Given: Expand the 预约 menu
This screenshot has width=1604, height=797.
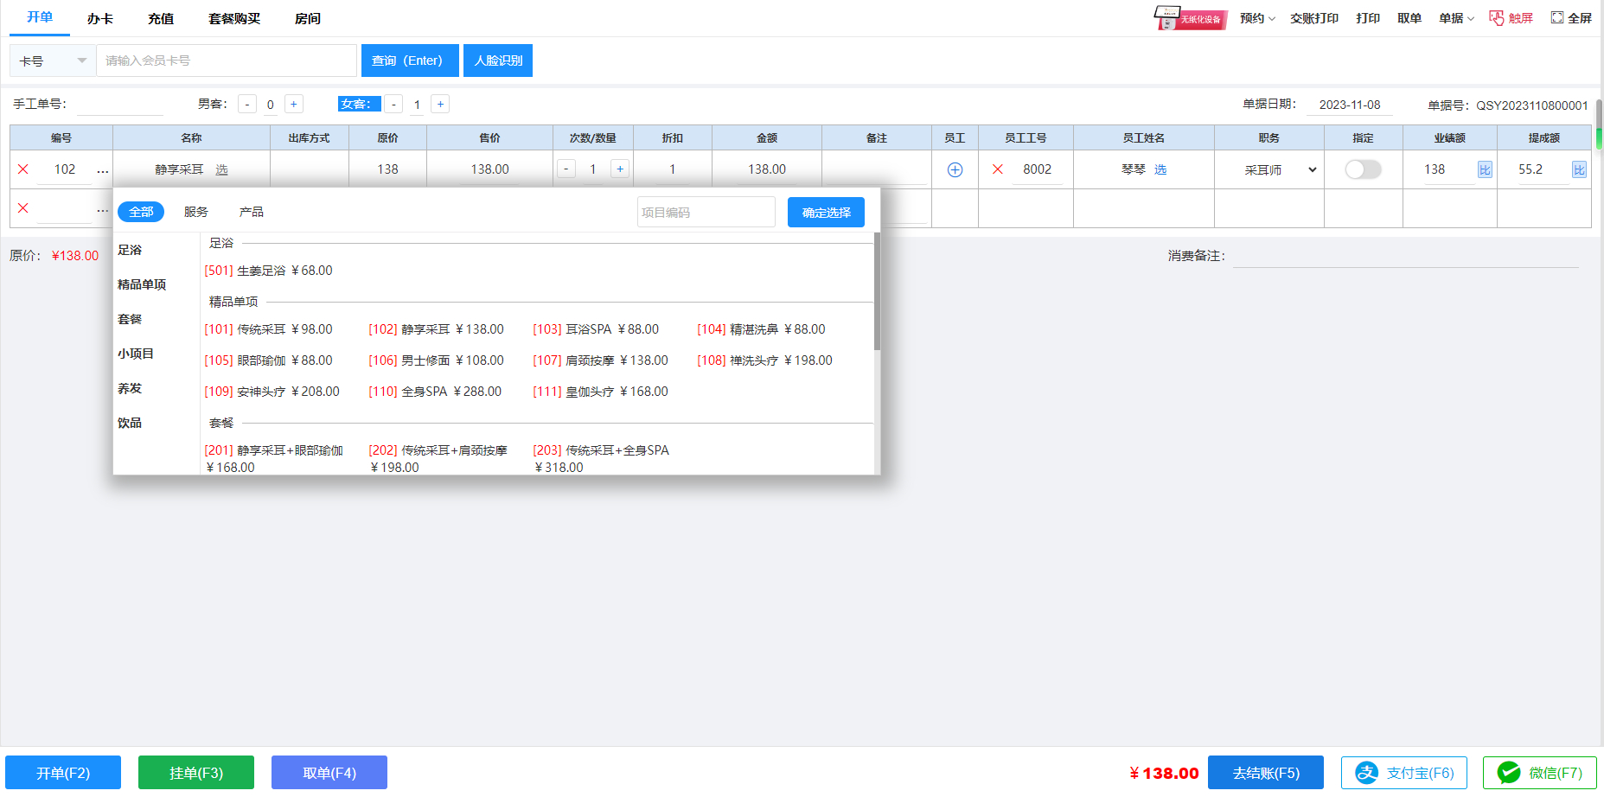Looking at the screenshot, I should point(1257,18).
